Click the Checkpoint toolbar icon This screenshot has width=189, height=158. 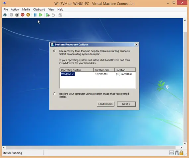coord(48,15)
